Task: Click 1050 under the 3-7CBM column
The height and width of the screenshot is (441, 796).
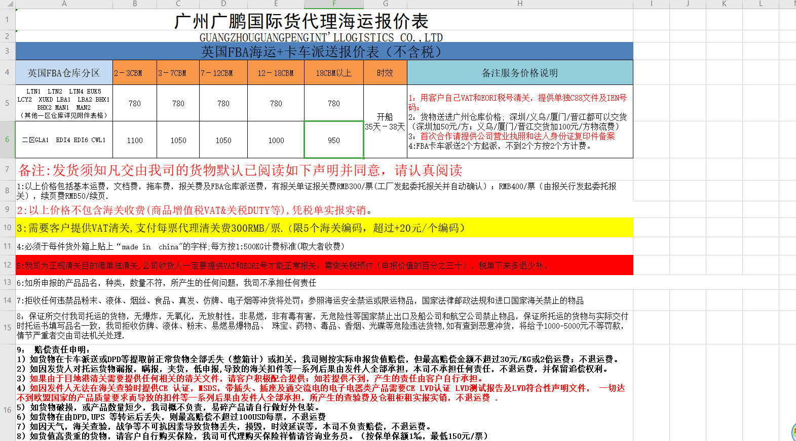Action: coord(178,140)
